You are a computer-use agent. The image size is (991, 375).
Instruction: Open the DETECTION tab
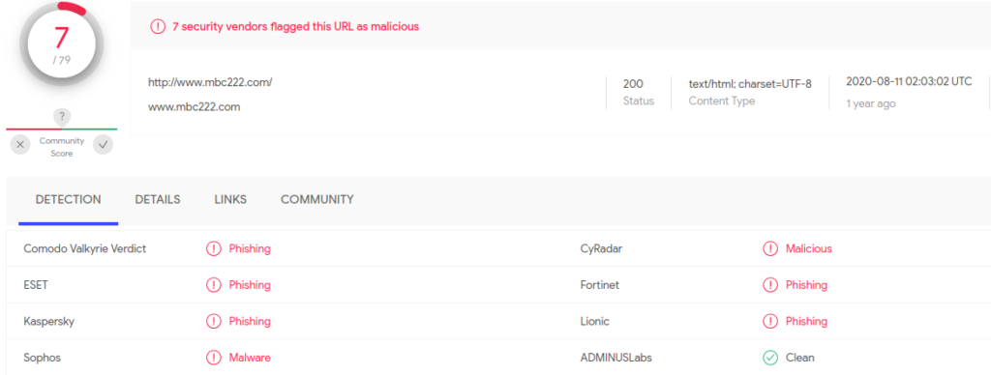[x=69, y=199]
